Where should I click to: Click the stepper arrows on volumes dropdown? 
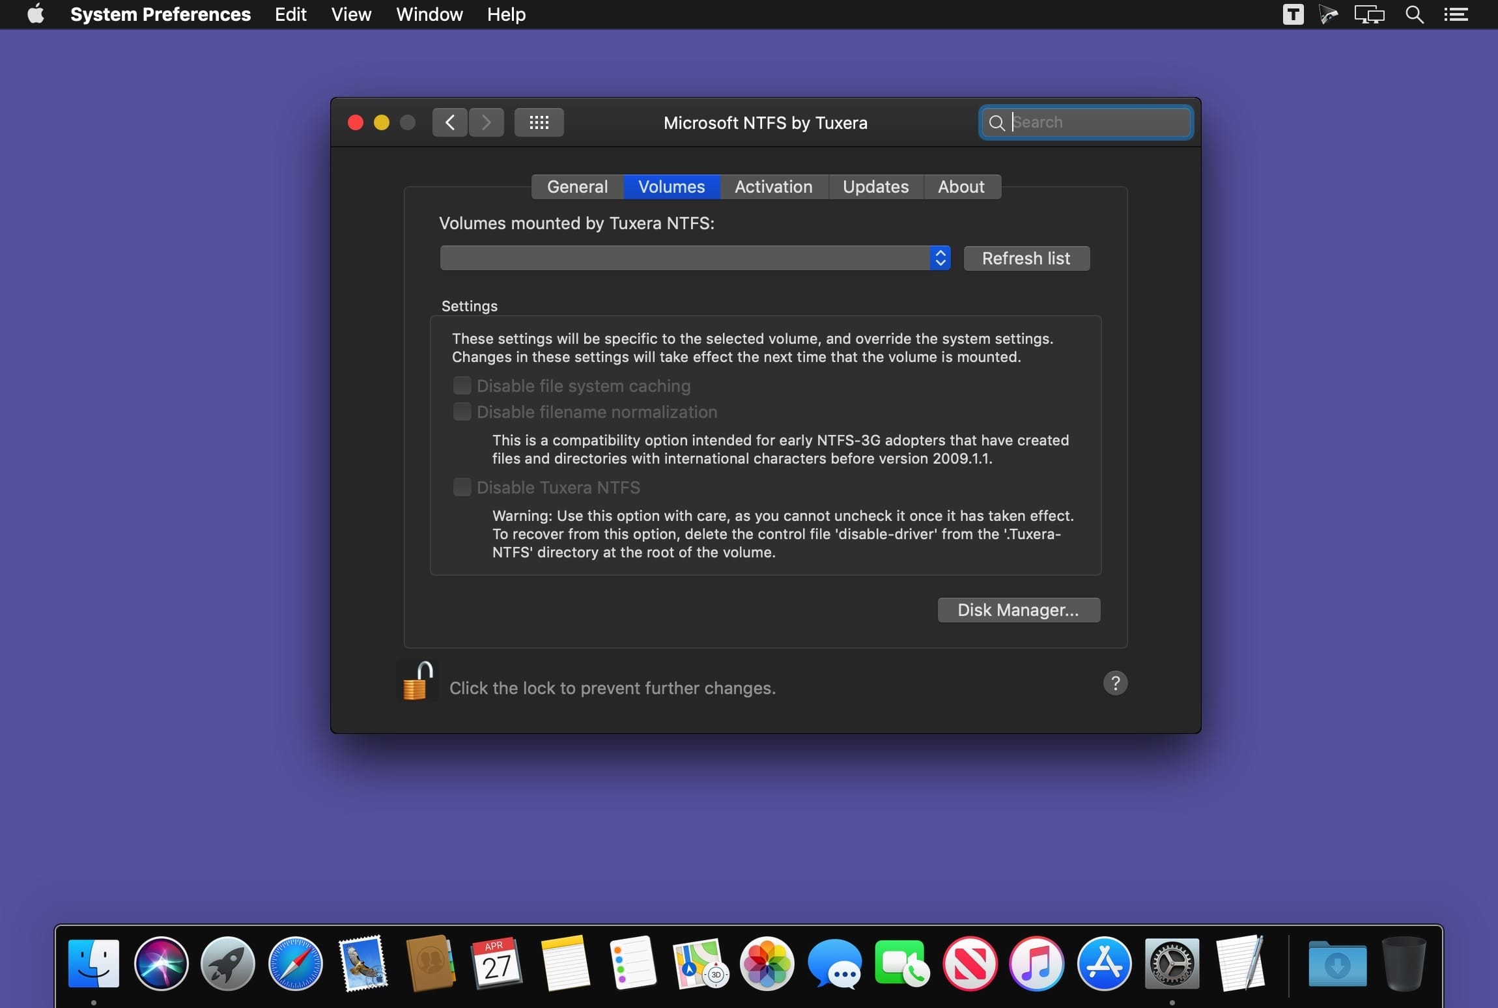pyautogui.click(x=939, y=258)
